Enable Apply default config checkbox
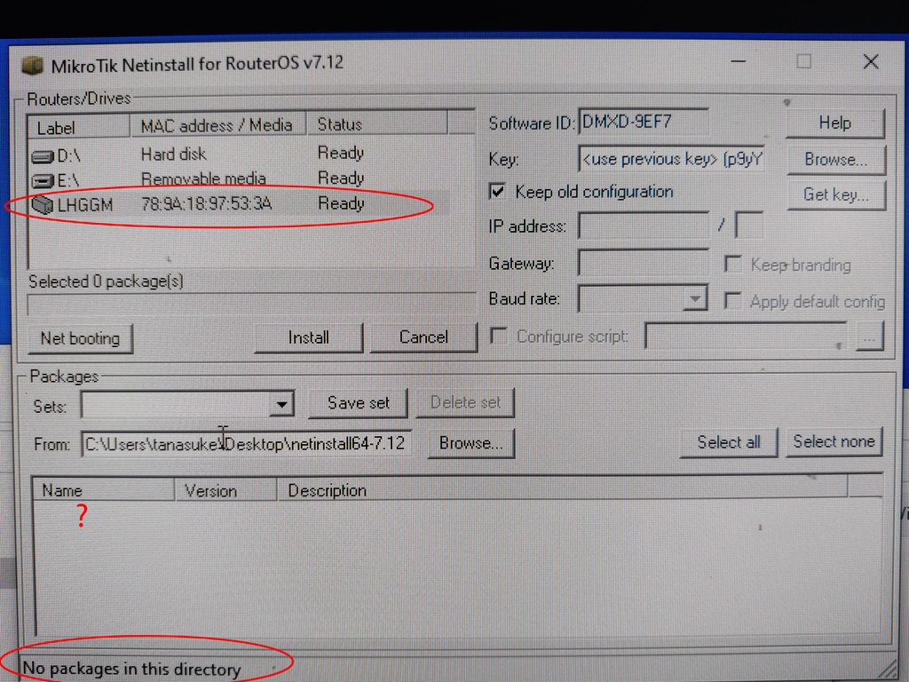909x682 pixels. tap(732, 300)
